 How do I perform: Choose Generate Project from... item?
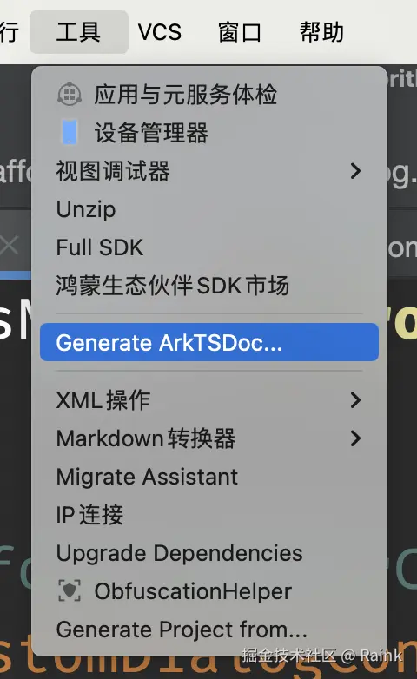point(209,630)
